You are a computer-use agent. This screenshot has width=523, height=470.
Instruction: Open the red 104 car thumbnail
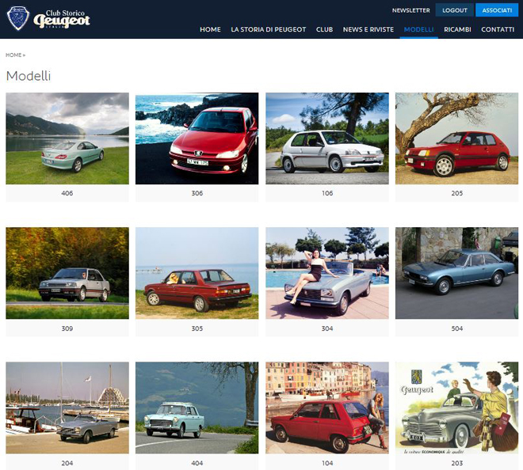point(327,407)
